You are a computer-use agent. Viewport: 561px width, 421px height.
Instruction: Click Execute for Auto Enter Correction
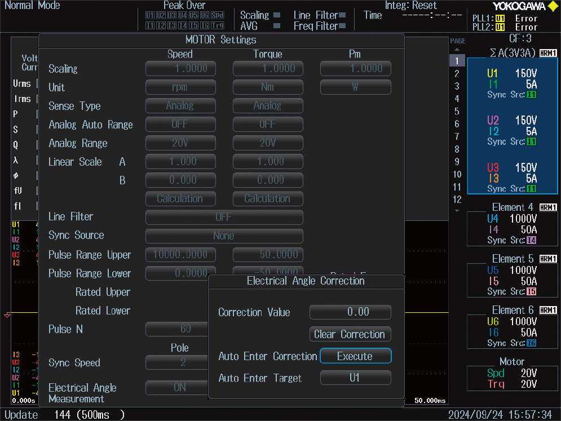(356, 356)
